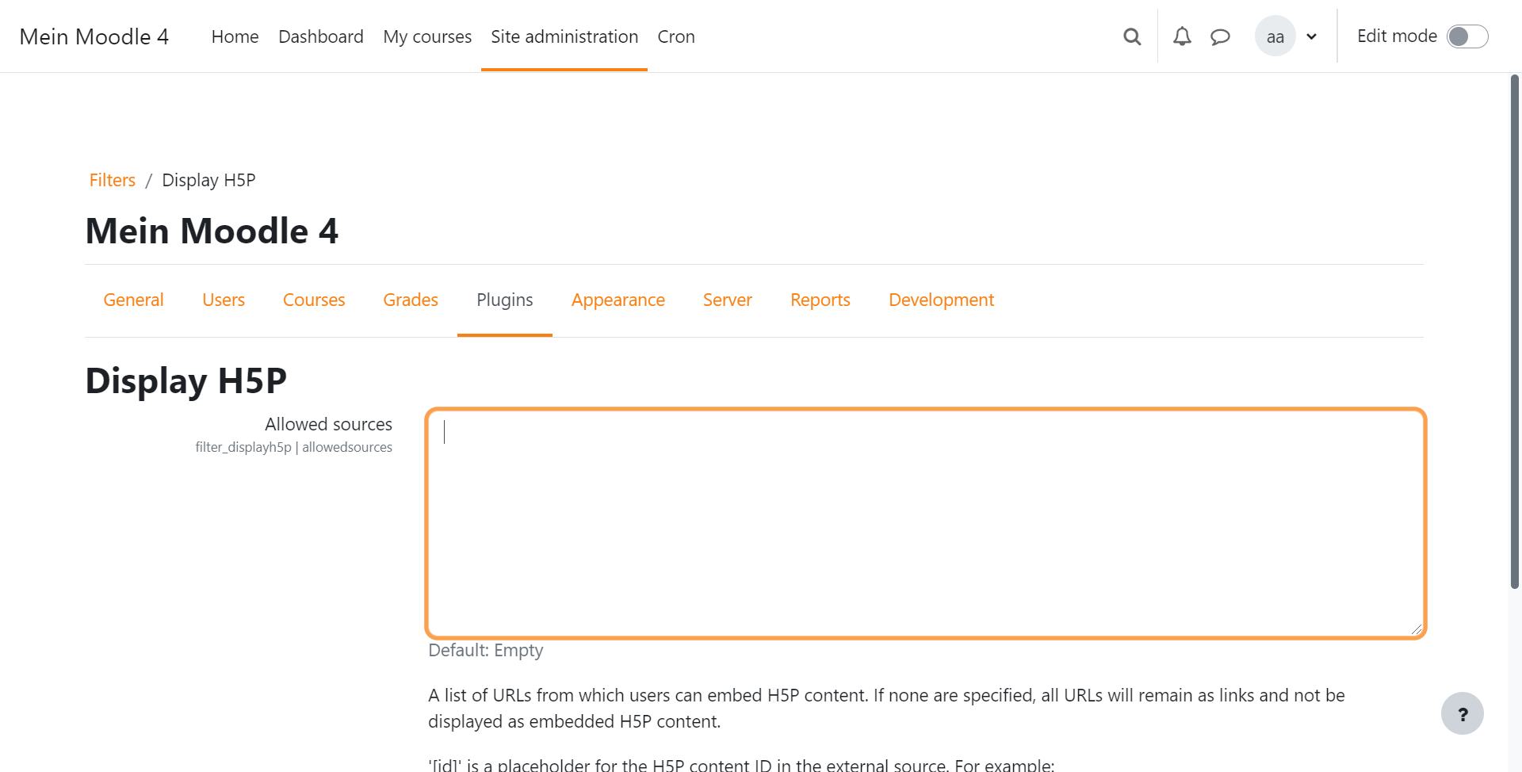The width and height of the screenshot is (1522, 772).
Task: Click the 'Allowed sources' label
Action: (x=328, y=424)
